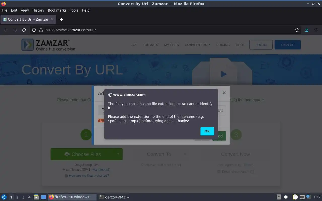Close the Add URL dialog with X

(224, 93)
